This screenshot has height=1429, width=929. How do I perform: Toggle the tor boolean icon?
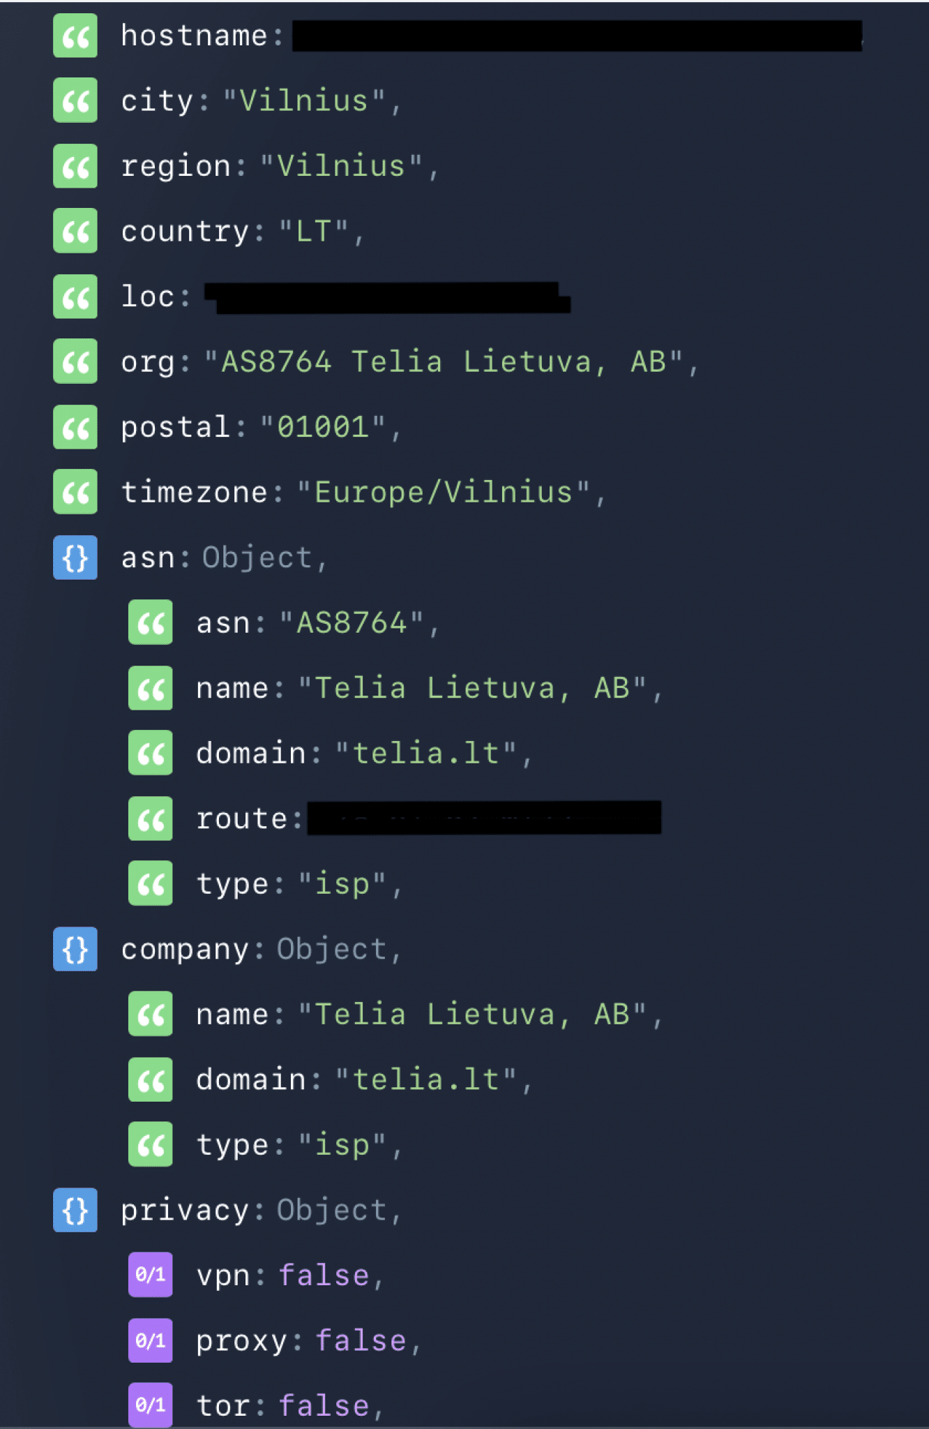[150, 1405]
